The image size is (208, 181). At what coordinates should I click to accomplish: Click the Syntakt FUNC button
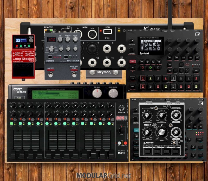pos(132,62)
